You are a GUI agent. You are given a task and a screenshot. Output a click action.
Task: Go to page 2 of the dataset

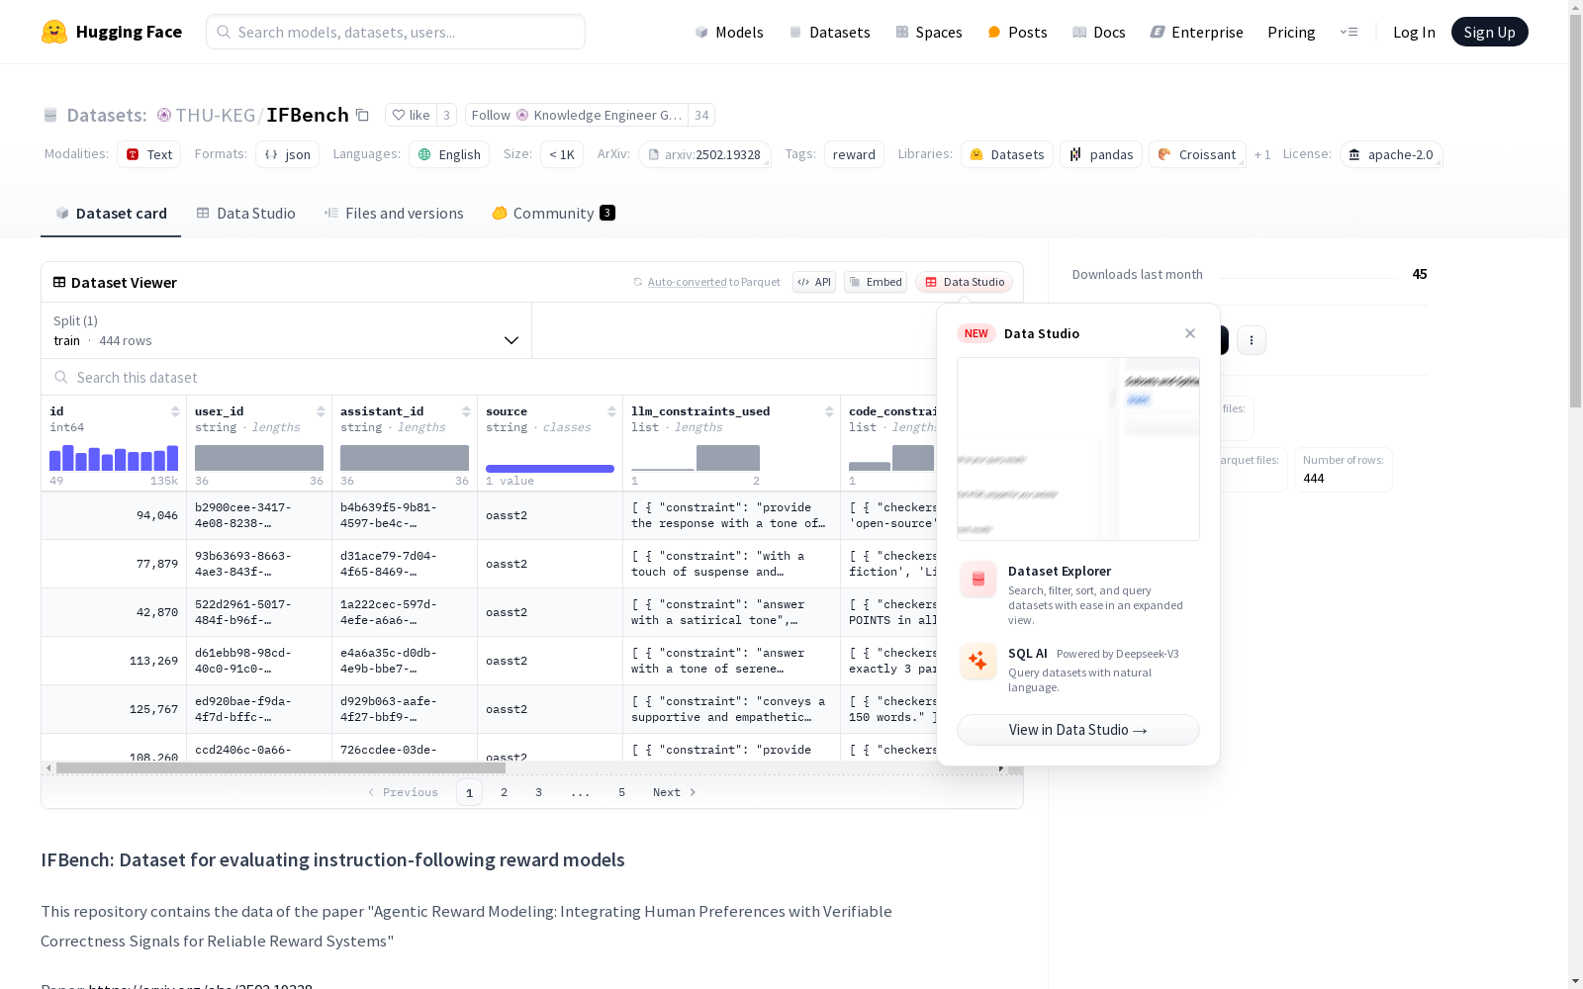(x=504, y=792)
